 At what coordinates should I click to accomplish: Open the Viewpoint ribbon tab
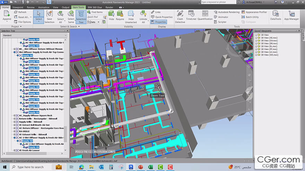pyautogui.click(x=18, y=7)
